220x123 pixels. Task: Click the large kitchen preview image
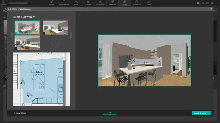[145, 60]
